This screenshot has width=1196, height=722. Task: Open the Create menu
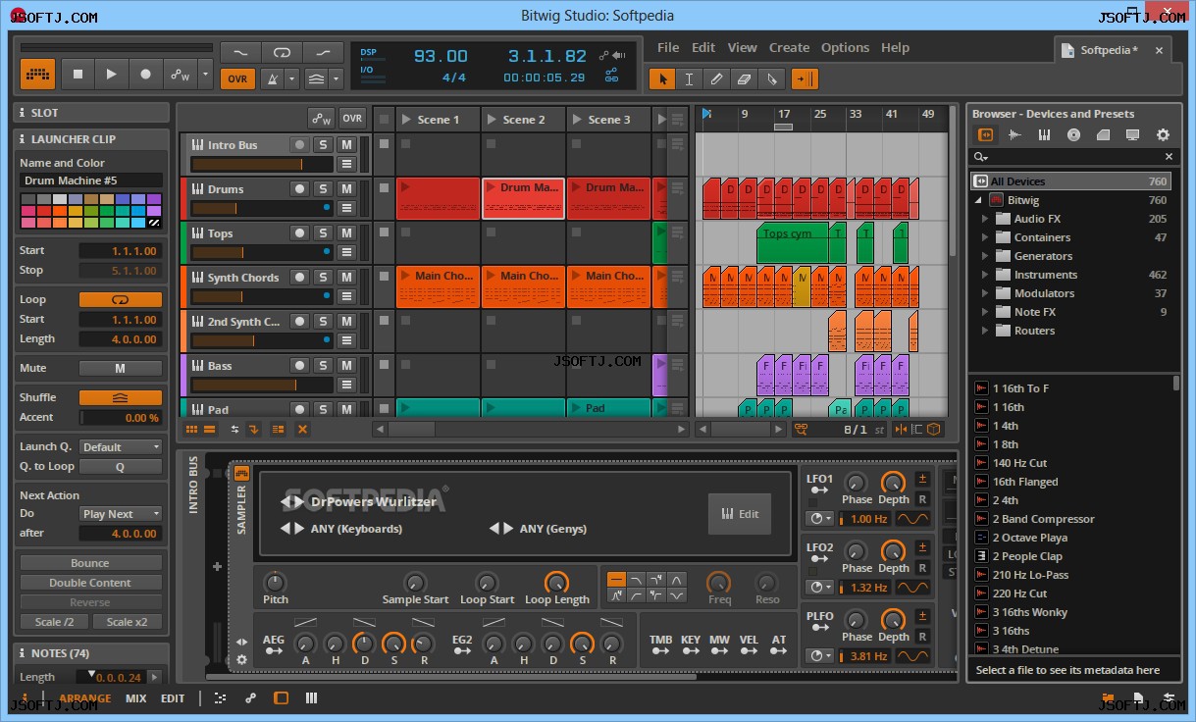(789, 47)
